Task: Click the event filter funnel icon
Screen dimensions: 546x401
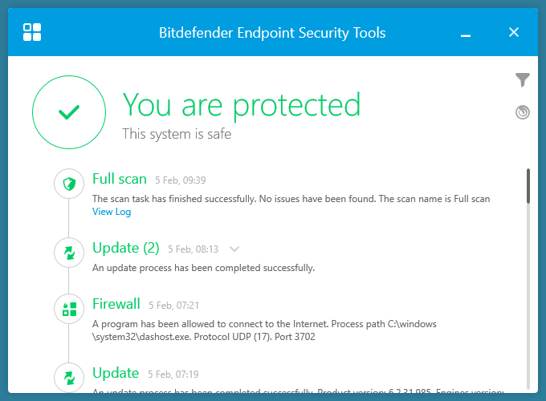Action: click(x=523, y=79)
